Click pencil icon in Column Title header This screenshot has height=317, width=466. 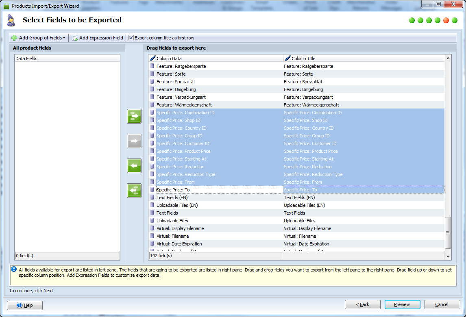click(x=287, y=58)
